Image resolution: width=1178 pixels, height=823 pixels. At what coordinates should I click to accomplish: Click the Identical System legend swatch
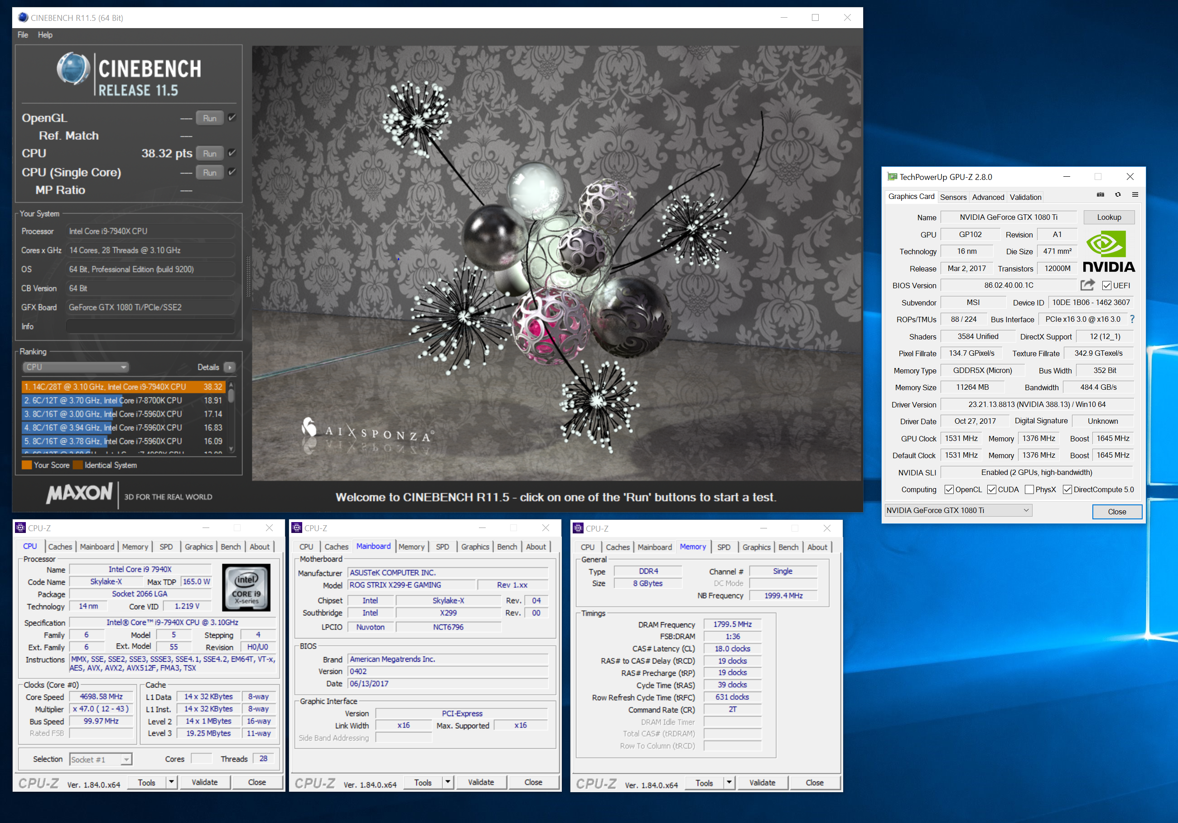(x=78, y=465)
